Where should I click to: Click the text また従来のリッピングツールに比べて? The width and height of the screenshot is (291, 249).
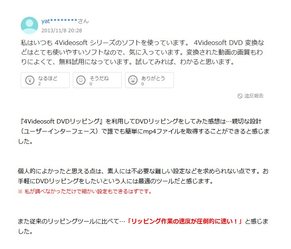71,222
